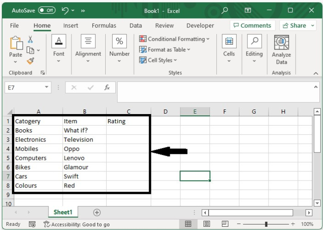Screen dimensions: 323x230
Task: Click the Font group icon
Action: 59,41
